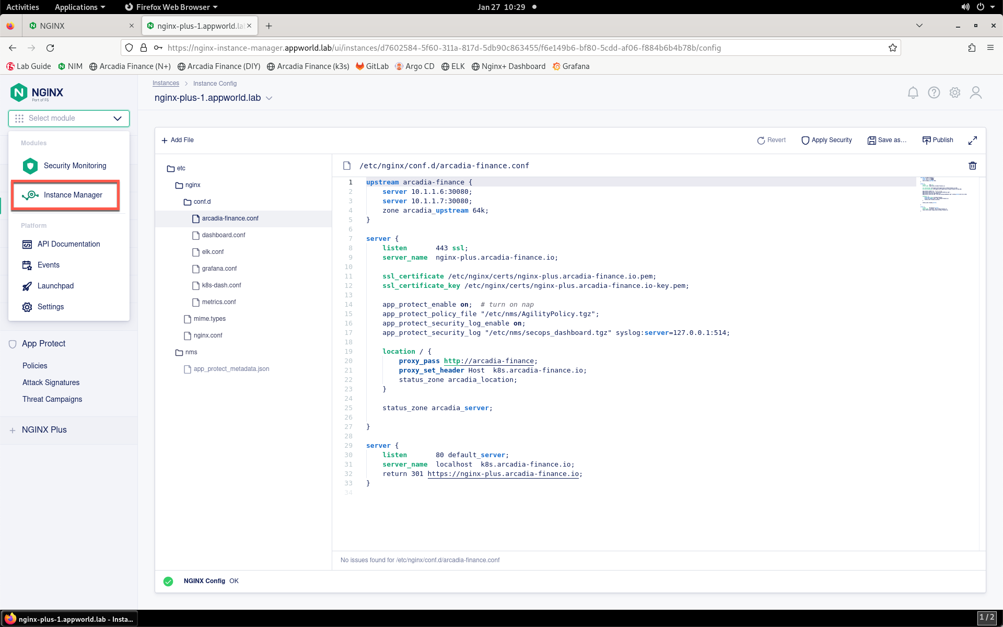Select Instance Manager module
1003x627 pixels.
point(66,195)
